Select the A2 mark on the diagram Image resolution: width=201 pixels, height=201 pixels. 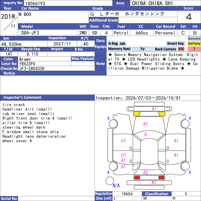145,172
